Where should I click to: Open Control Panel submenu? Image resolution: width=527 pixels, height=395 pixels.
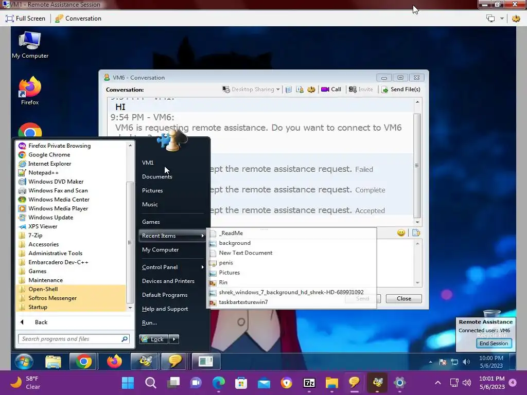coord(173,267)
